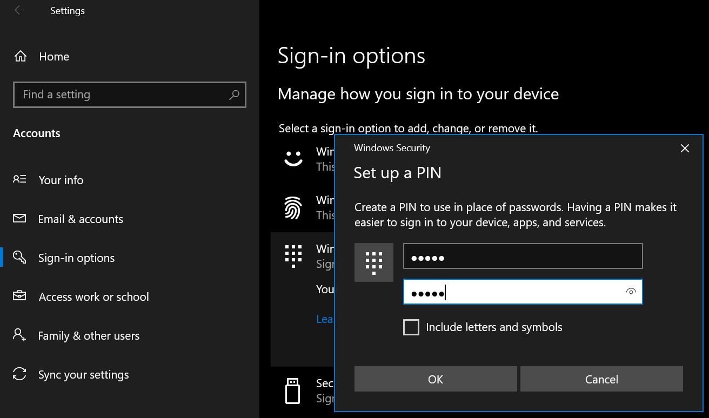Viewport: 709px width, 418px height.
Task: Select Sign-in options in the sidebar
Action: pyautogui.click(x=77, y=258)
